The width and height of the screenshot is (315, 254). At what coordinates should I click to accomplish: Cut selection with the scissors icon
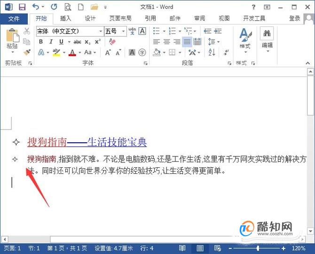click(x=27, y=31)
